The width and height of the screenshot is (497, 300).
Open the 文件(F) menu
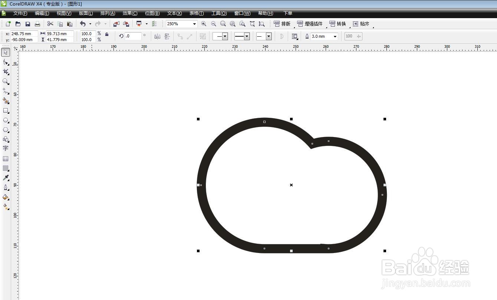[x=20, y=13]
